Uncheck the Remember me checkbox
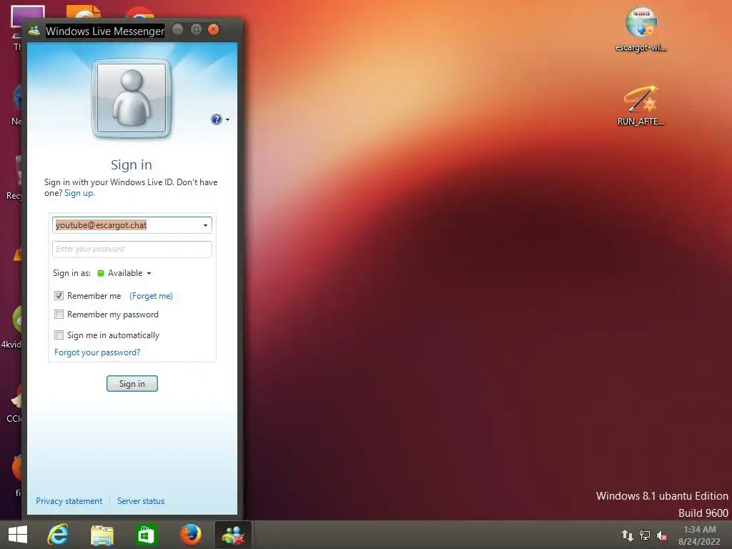 tap(59, 295)
